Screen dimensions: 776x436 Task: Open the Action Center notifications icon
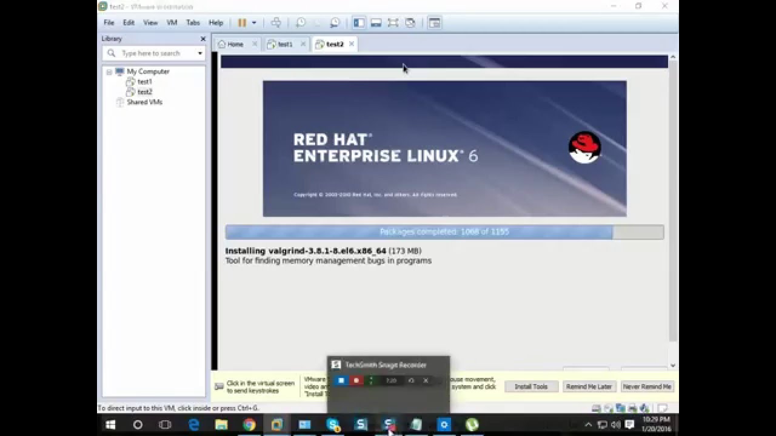tap(629, 424)
